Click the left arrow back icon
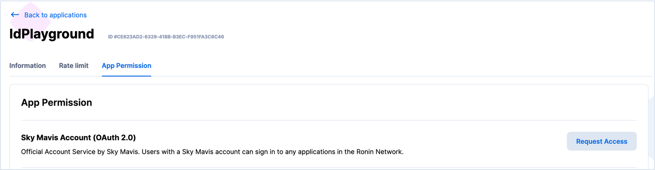Viewport: 655px width, 170px height. pos(15,15)
